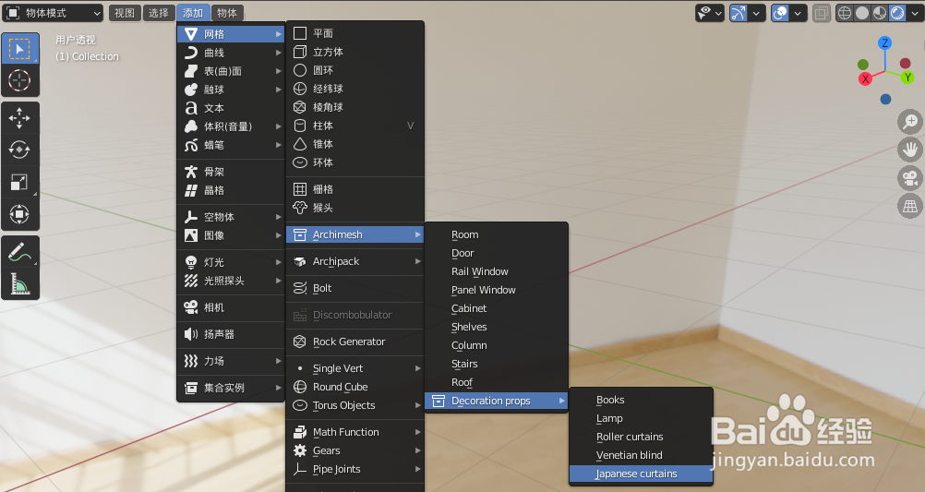
Task: Open the Decoration props submenu
Action: coord(496,402)
